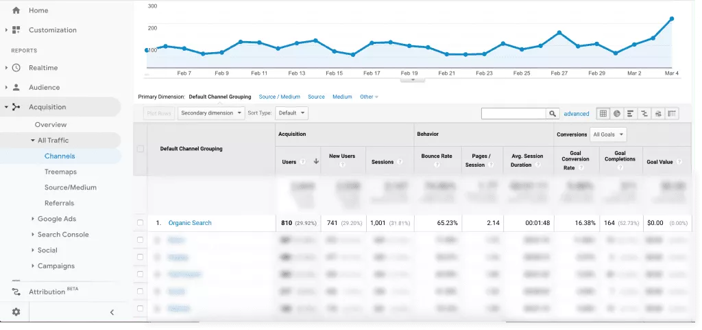Click the Attribution icon in the sidebar
The image size is (702, 330).
coord(16,292)
